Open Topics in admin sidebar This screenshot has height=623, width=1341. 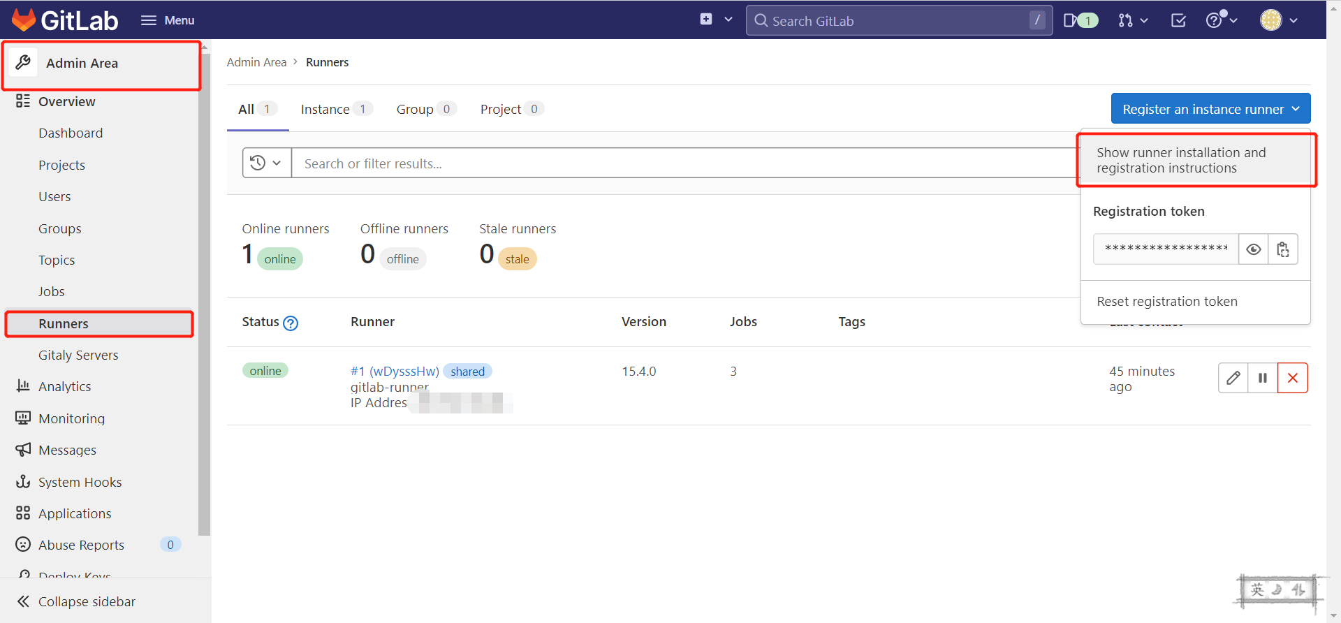tap(57, 260)
